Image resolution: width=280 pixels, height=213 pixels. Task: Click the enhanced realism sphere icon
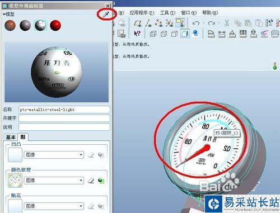tap(195, 34)
